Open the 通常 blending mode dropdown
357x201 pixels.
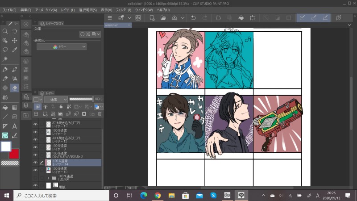click(x=56, y=99)
